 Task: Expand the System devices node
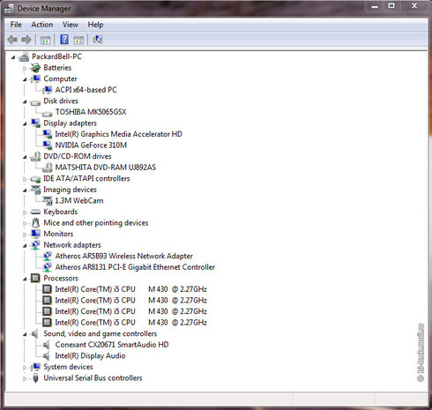pos(25,368)
